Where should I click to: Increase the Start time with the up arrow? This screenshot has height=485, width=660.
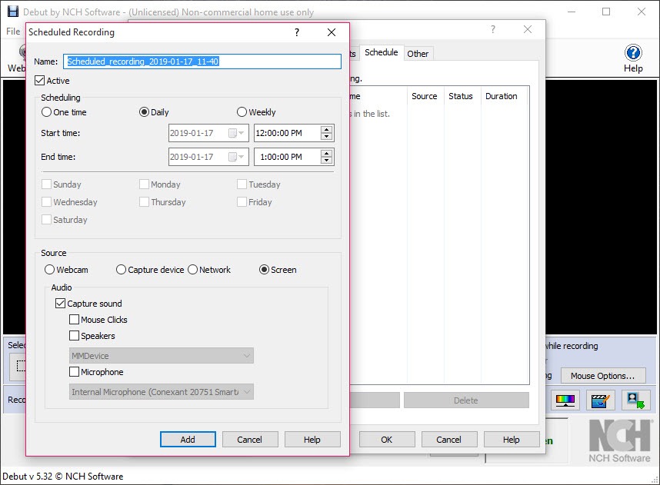pyautogui.click(x=327, y=130)
